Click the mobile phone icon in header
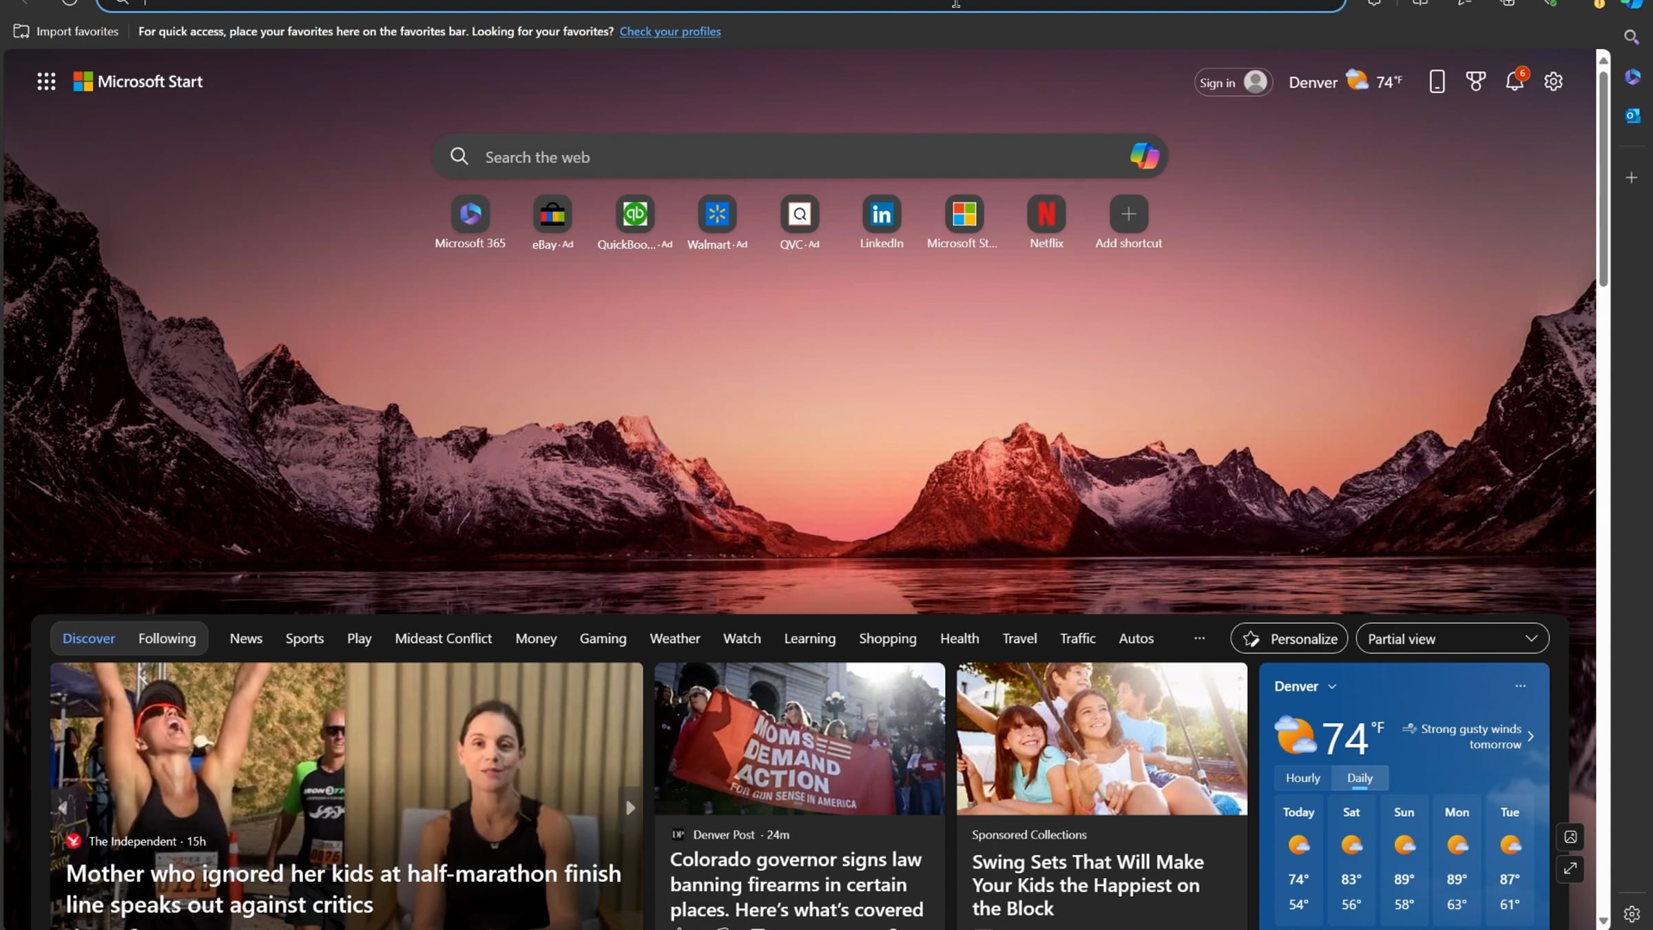1653x930 pixels. coord(1437,81)
